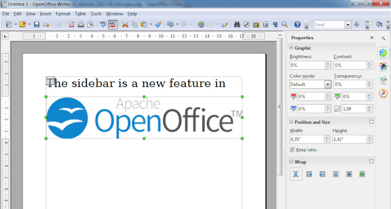Select the Wrap Off (None) option
The height and width of the screenshot is (209, 391).
coord(296,174)
